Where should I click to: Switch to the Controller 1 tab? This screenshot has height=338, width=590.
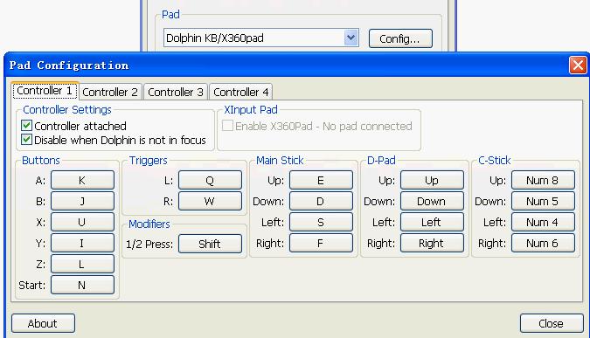pos(45,91)
